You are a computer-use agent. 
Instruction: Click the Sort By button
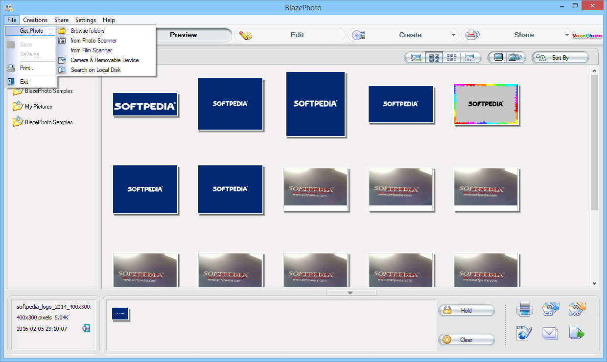560,58
